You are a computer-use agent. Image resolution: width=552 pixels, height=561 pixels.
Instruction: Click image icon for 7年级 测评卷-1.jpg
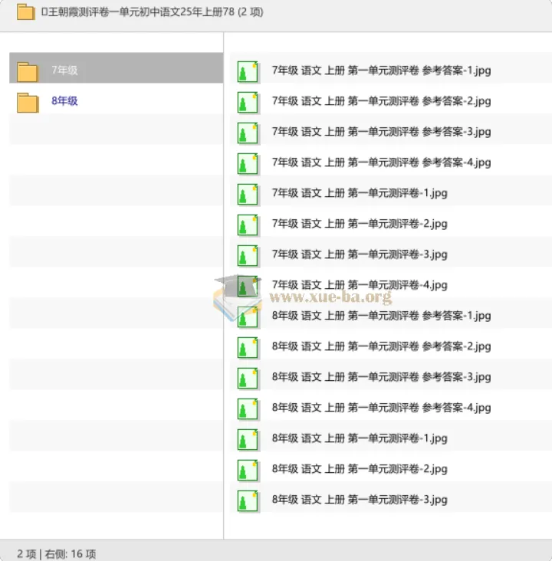point(248,194)
